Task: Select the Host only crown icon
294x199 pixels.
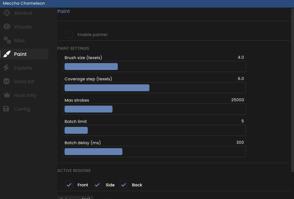Action: click(7, 95)
